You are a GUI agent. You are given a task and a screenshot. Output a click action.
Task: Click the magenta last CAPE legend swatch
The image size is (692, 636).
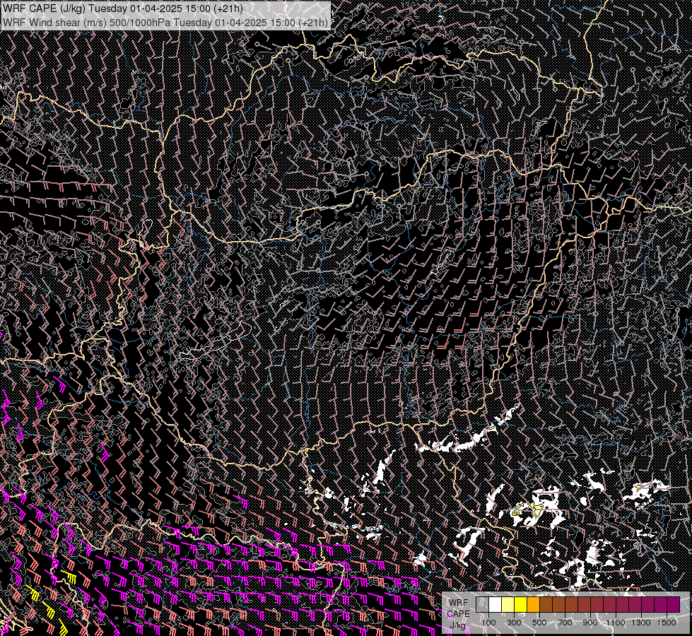674,604
